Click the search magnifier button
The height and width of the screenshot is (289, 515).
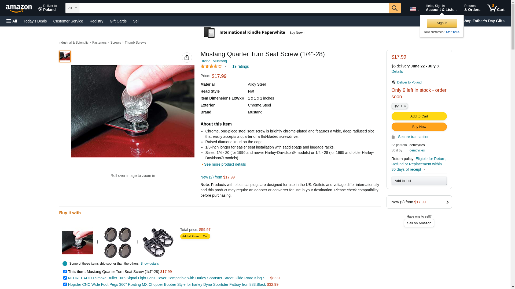coord(394,8)
